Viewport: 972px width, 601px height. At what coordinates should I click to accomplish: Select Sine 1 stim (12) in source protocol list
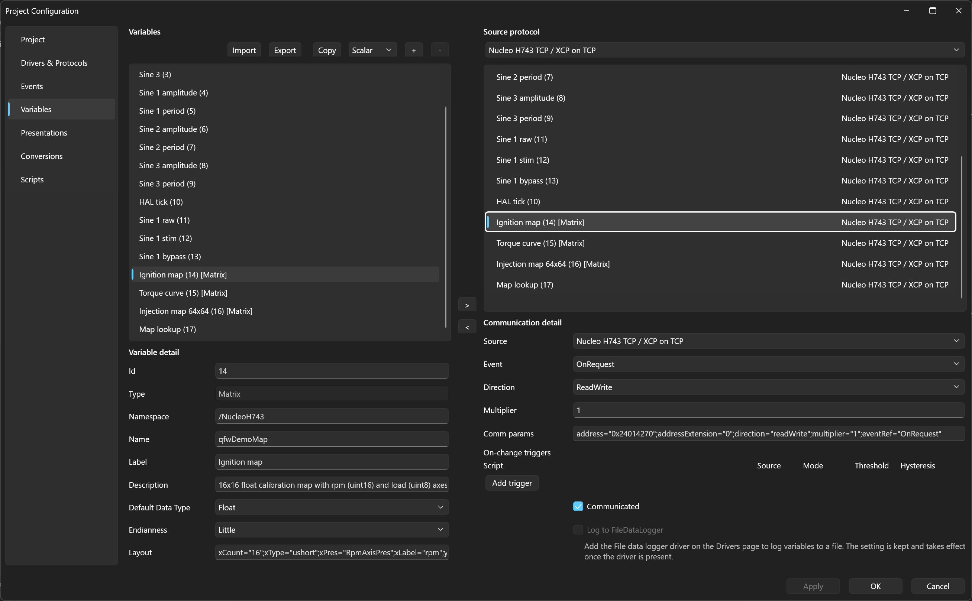(x=721, y=160)
